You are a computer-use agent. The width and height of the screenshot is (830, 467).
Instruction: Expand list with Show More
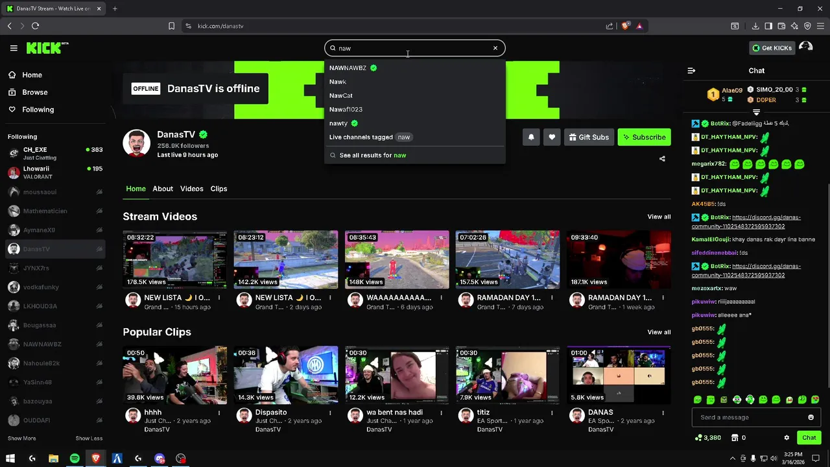coord(21,438)
